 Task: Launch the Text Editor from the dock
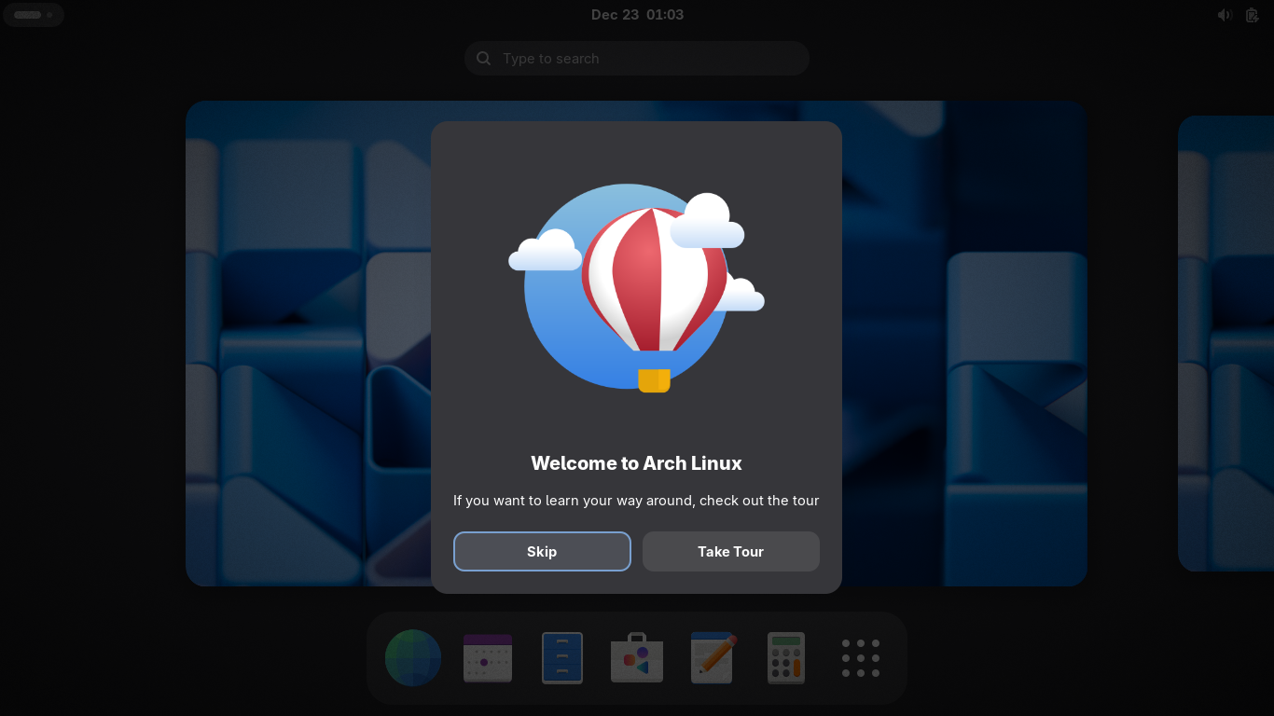713,658
